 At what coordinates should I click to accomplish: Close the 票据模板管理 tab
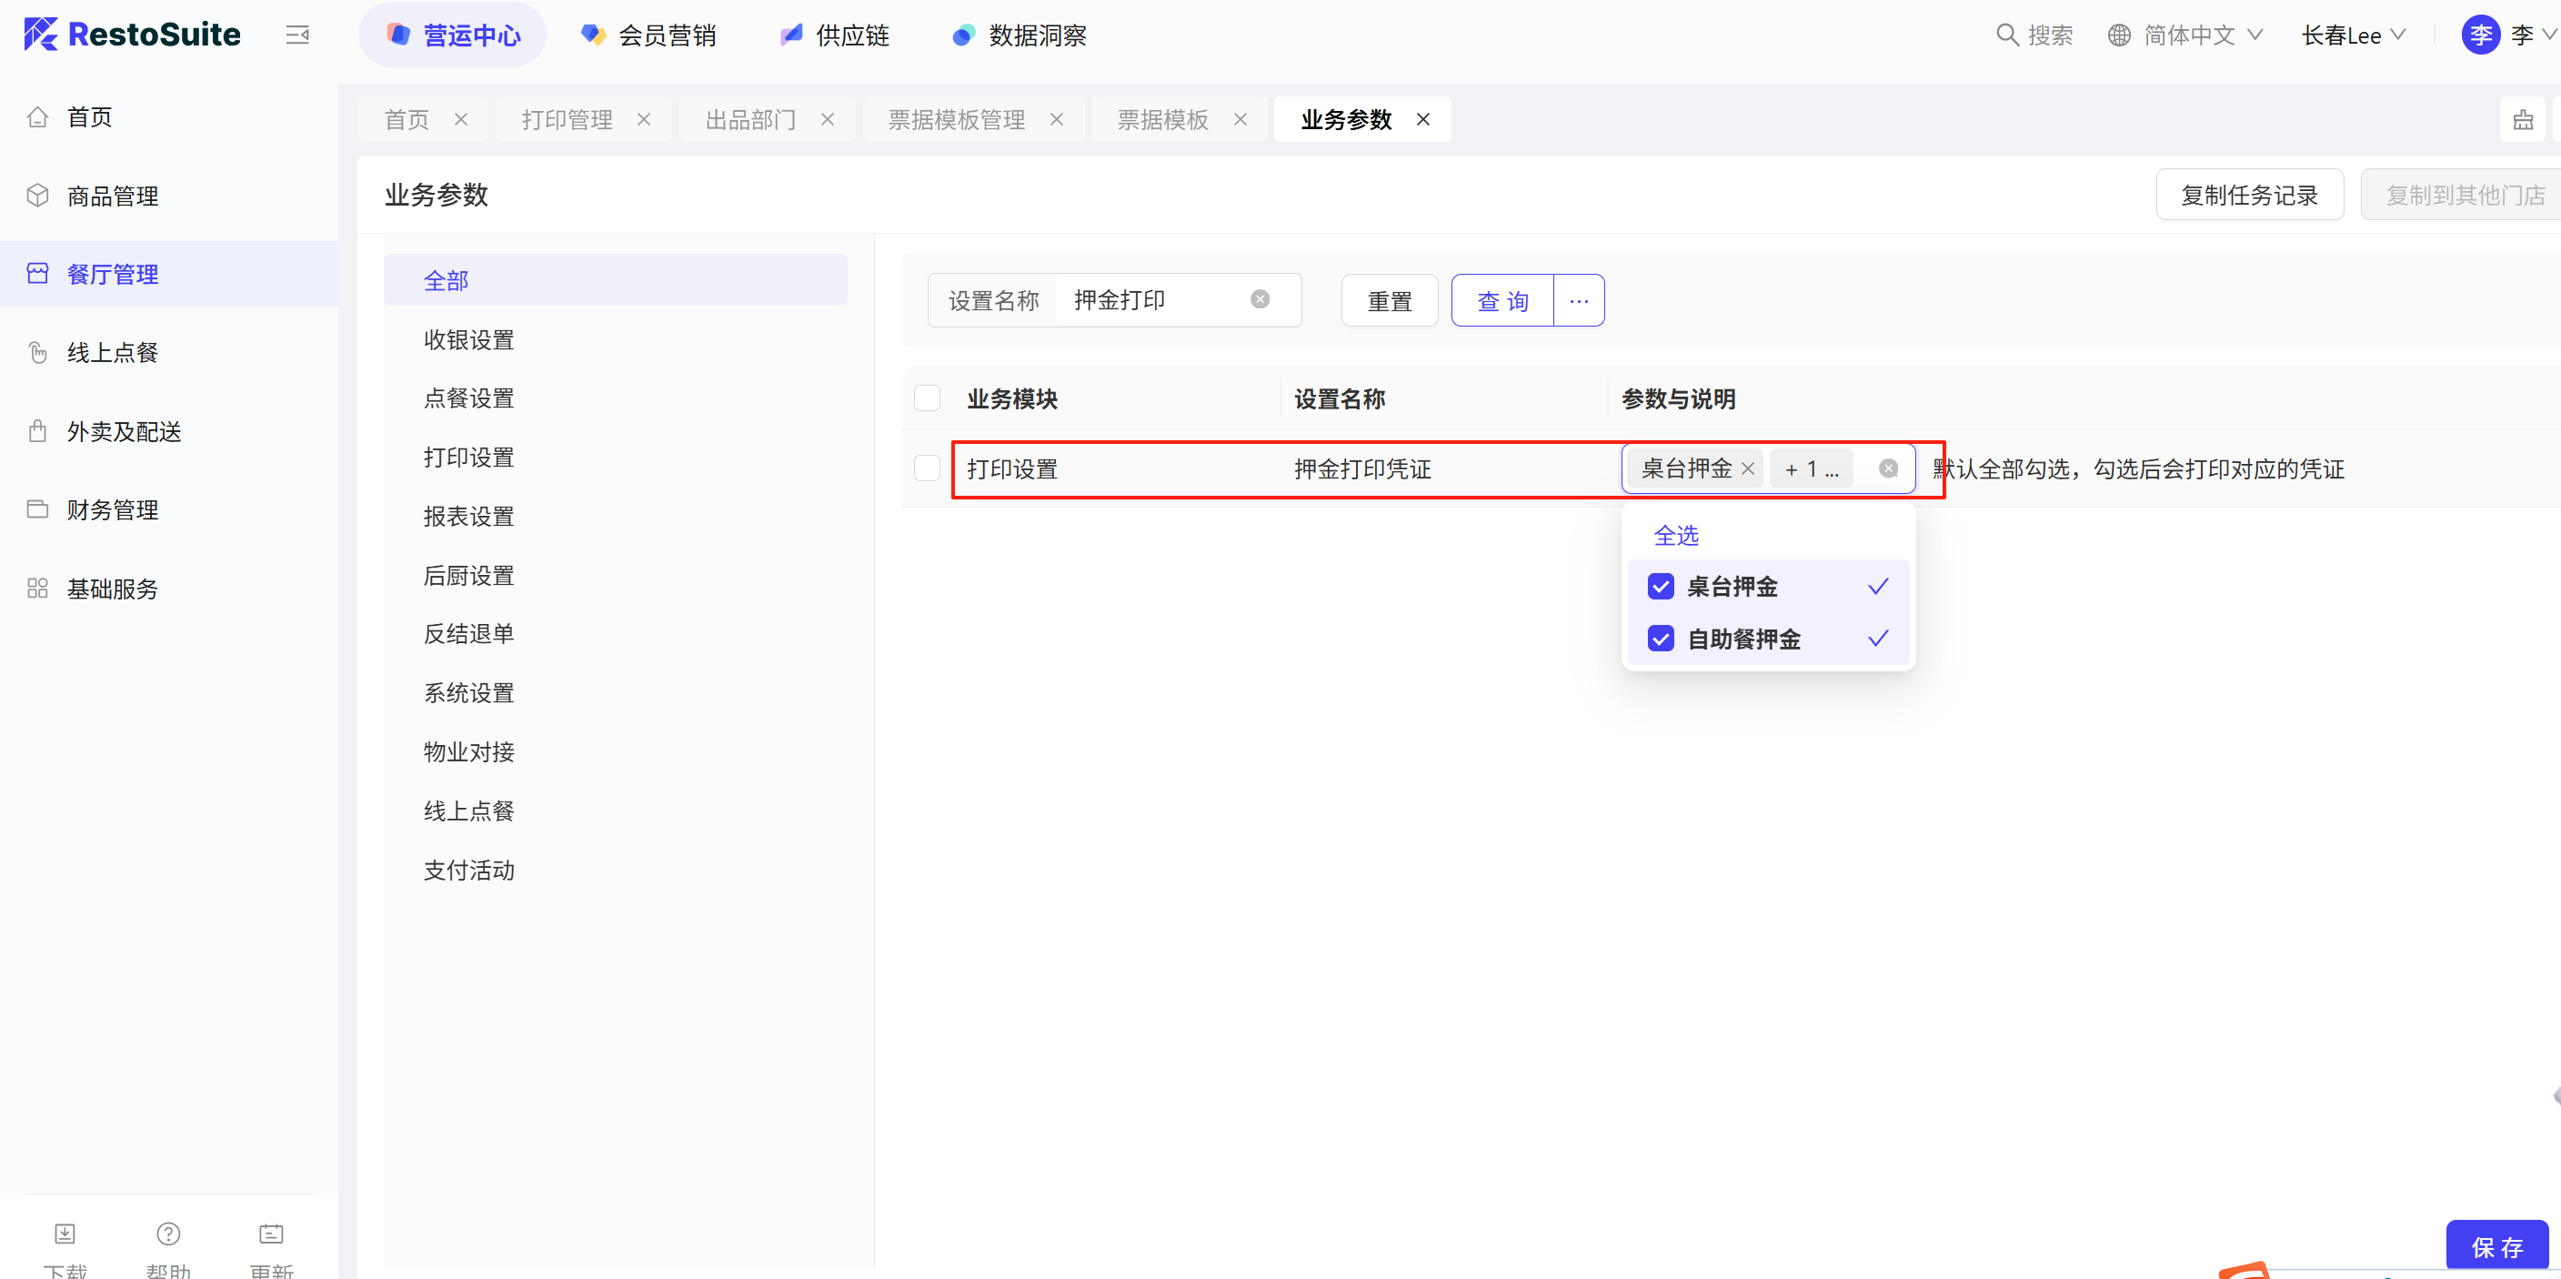pos(1056,119)
